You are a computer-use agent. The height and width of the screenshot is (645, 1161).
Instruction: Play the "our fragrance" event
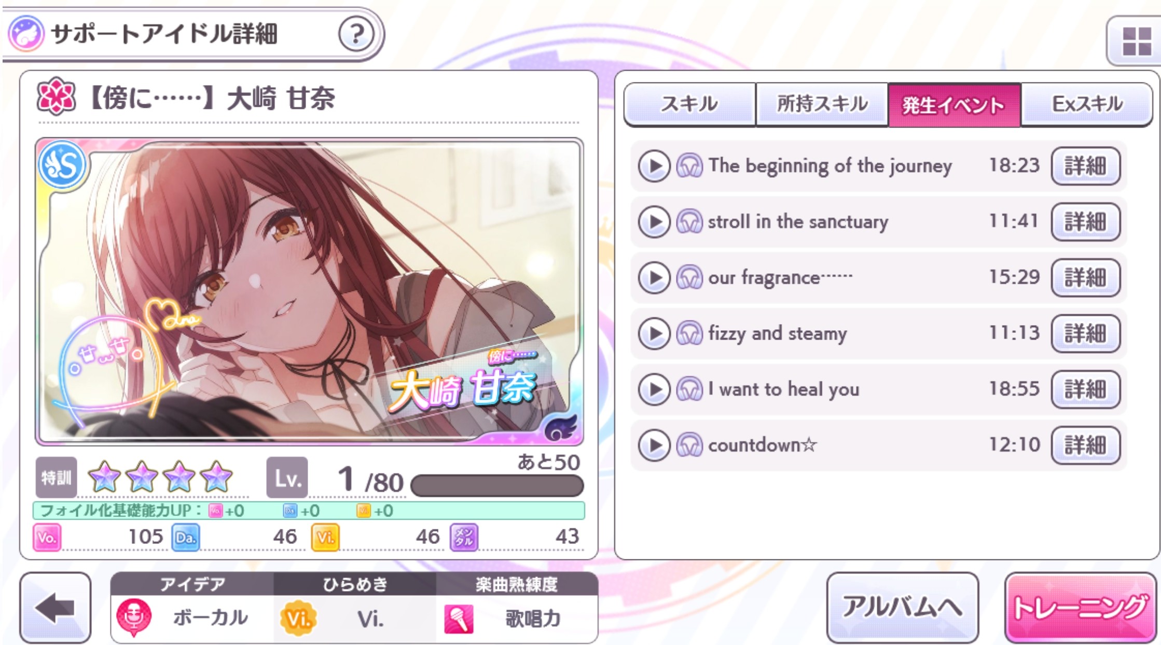point(654,278)
